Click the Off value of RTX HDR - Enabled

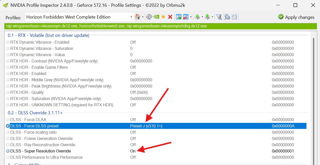[x=133, y=73]
